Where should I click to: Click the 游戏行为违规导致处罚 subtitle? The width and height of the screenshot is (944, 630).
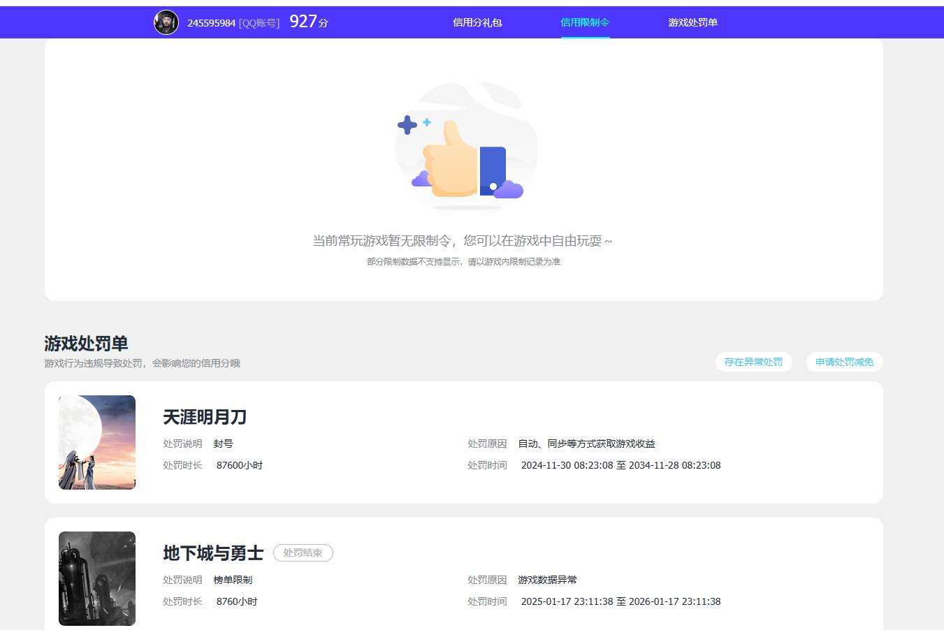point(142,363)
